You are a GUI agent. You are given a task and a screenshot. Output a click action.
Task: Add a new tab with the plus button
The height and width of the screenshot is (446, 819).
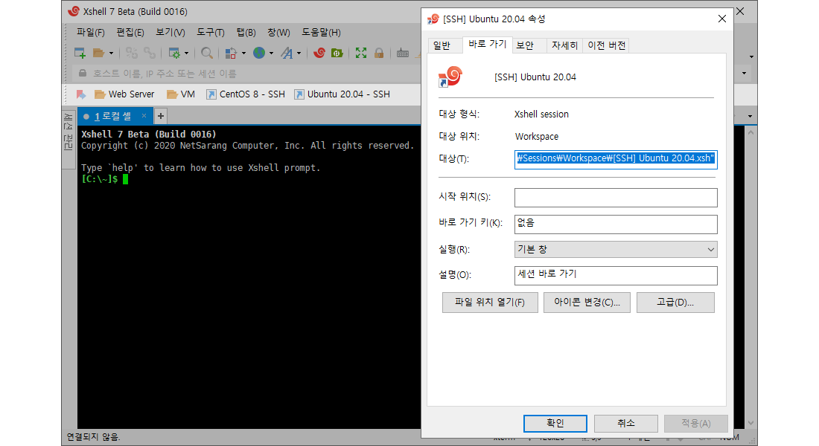click(161, 116)
